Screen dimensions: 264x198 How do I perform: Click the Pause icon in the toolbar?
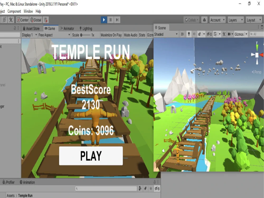pyautogui.click(x=110, y=20)
